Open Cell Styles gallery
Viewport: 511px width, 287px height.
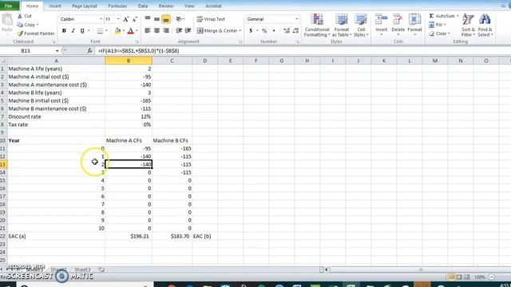(361, 26)
